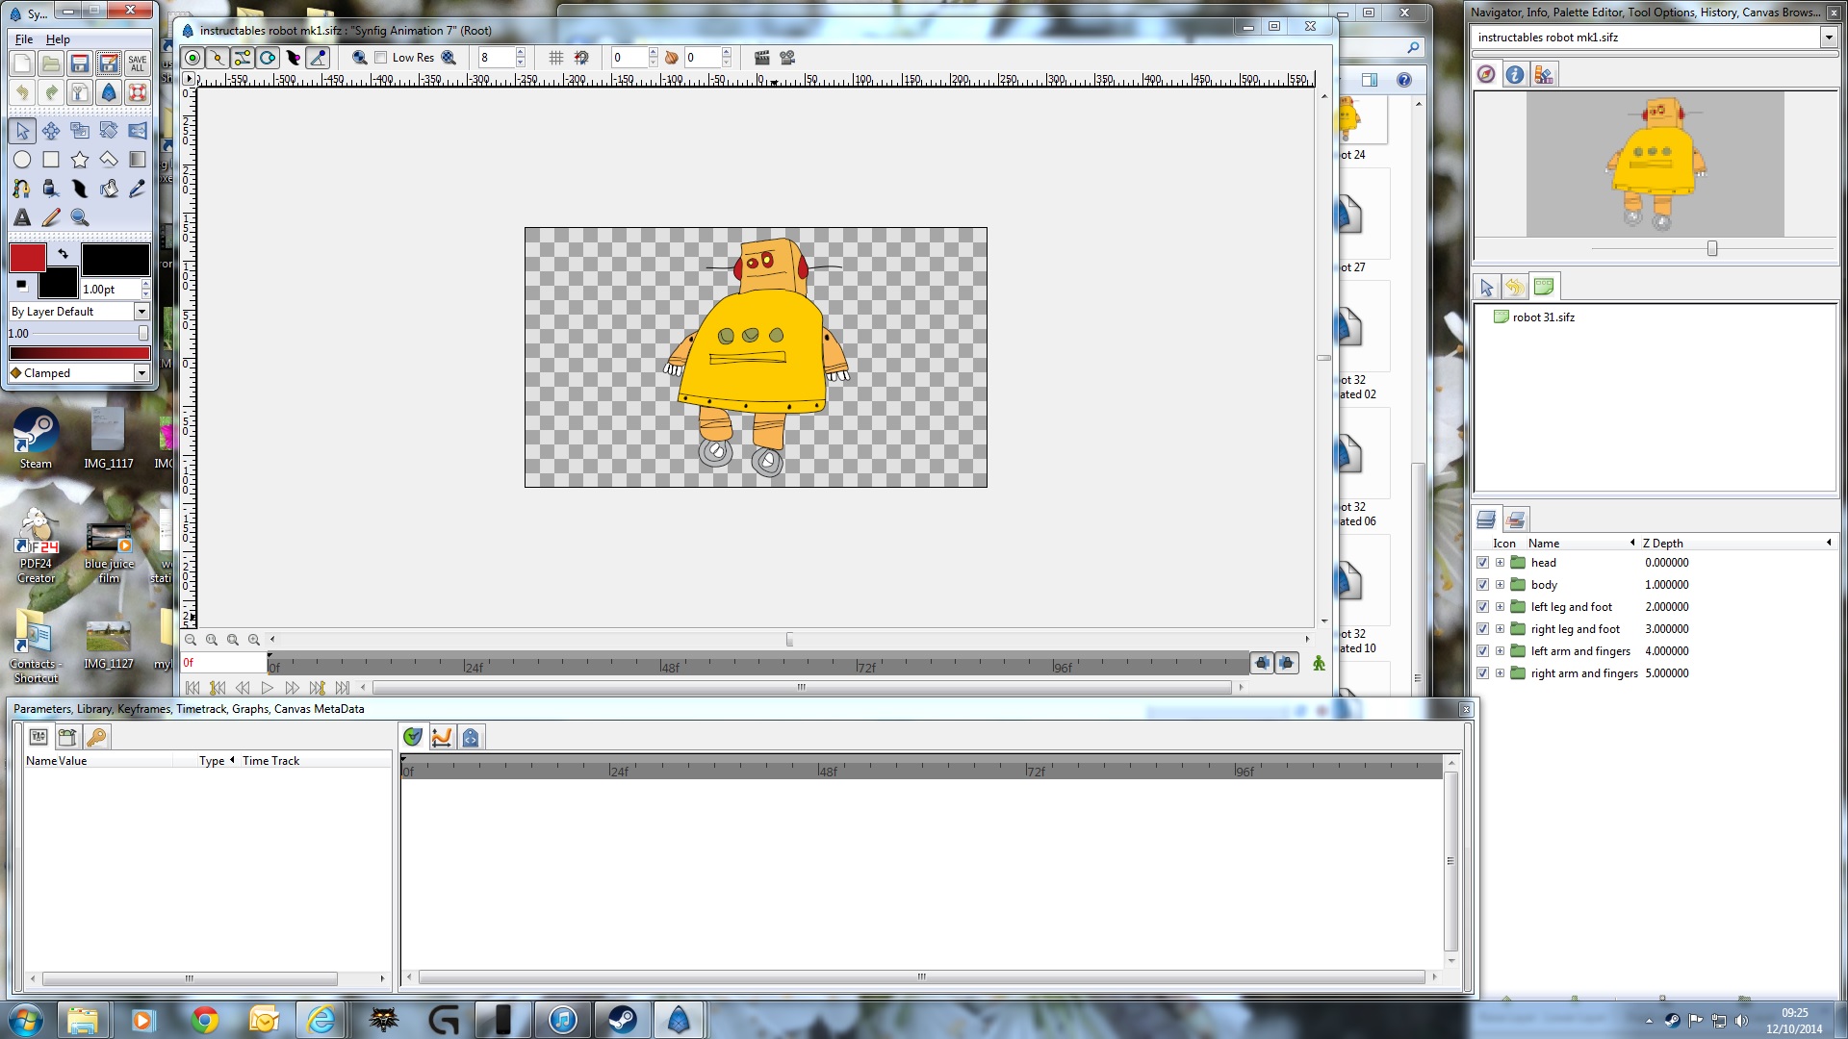The image size is (1848, 1039).
Task: Uncheck the body layer checkbox
Action: pyautogui.click(x=1482, y=585)
